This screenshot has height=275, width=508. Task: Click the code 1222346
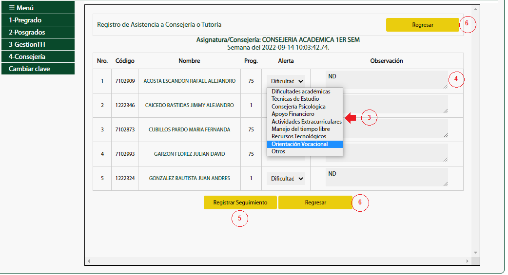point(125,105)
